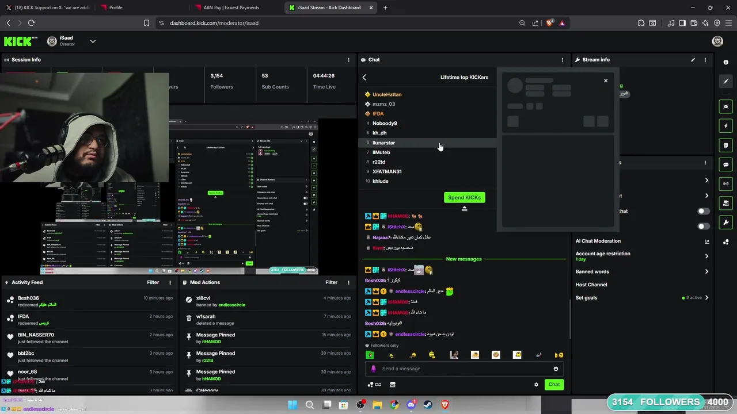The height and width of the screenshot is (414, 737).
Task: Open the info icon in right sidebar
Action: coord(725,62)
